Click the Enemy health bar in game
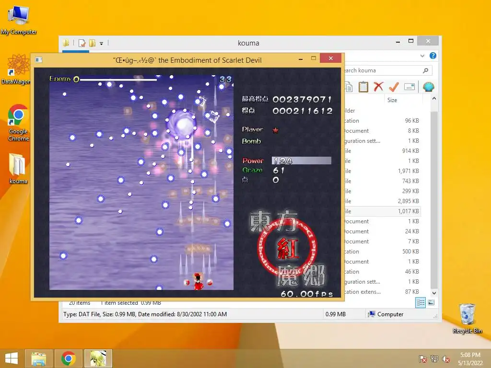 tap(118, 80)
